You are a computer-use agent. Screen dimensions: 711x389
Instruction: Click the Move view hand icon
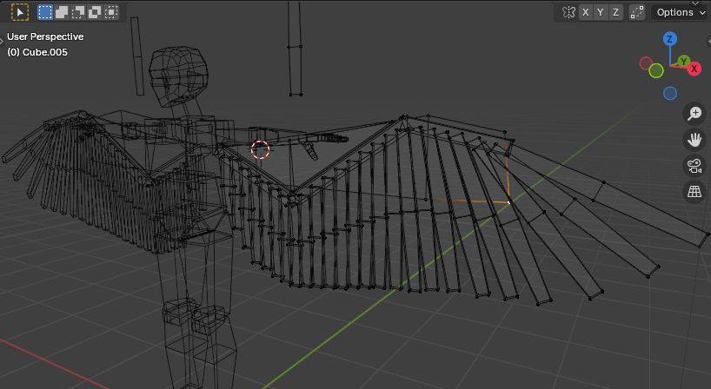tap(694, 140)
